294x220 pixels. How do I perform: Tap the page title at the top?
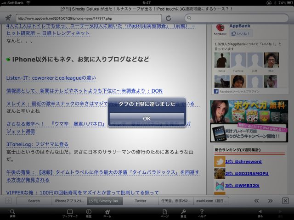(147, 9)
